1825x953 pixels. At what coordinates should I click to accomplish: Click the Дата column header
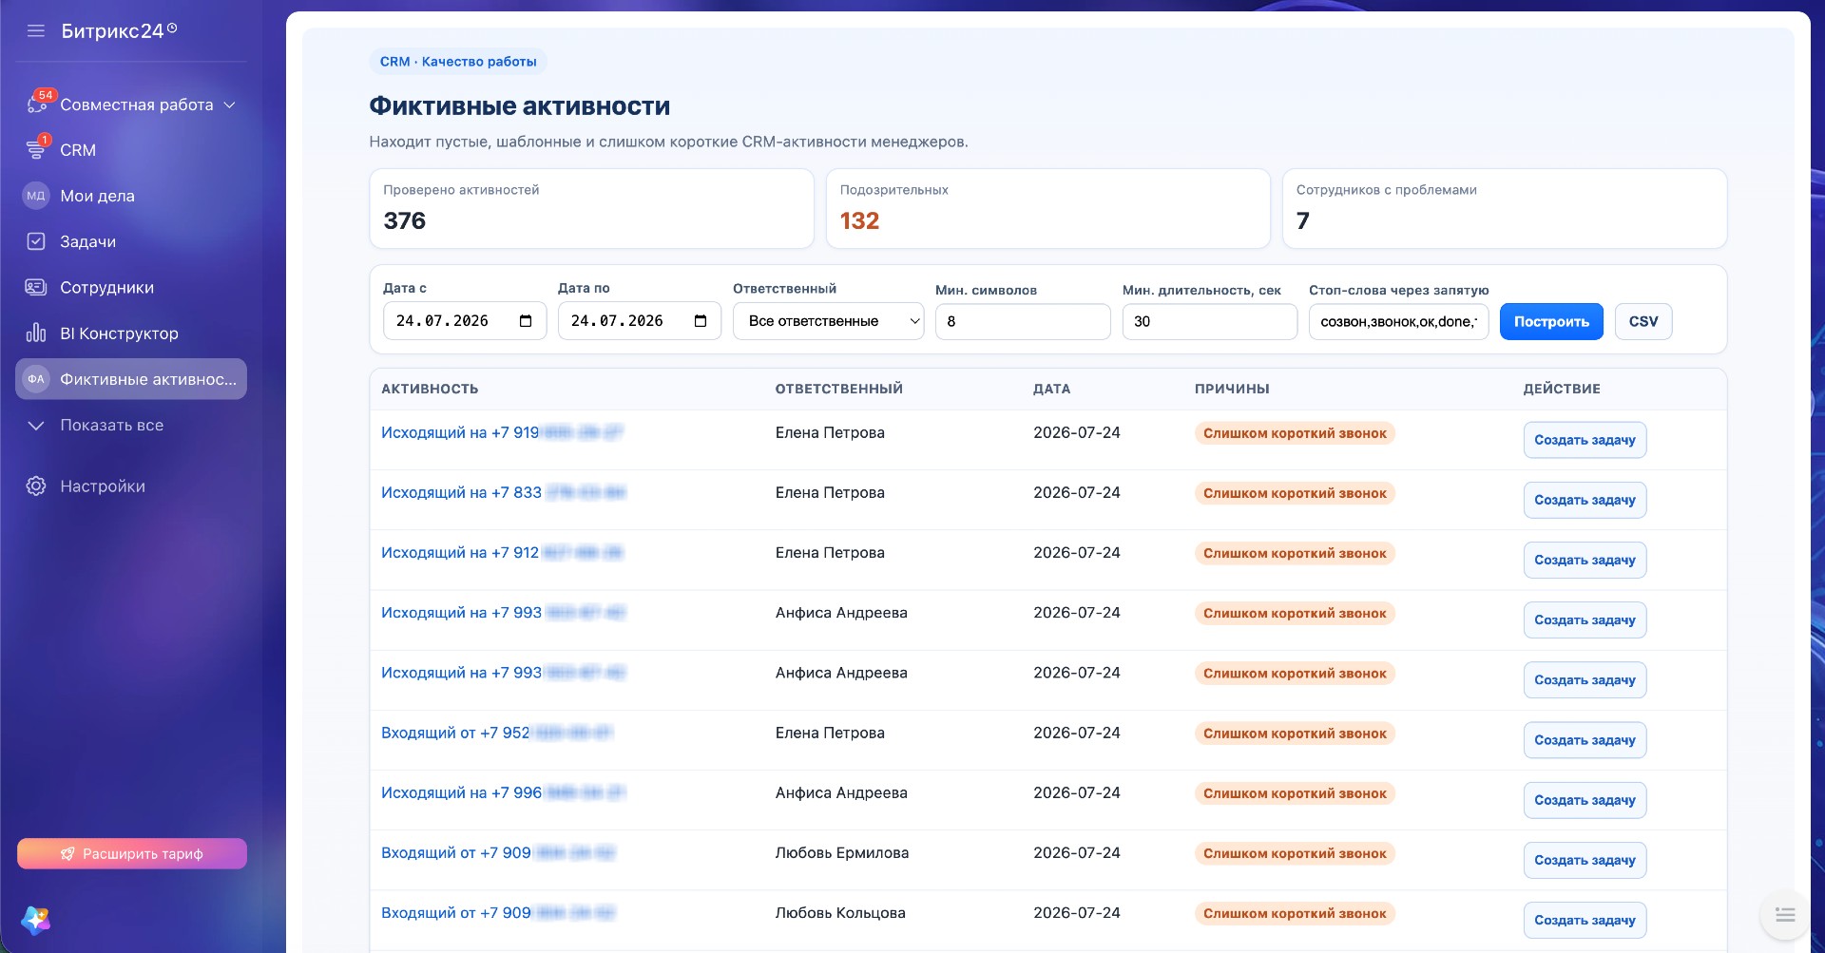1052,389
